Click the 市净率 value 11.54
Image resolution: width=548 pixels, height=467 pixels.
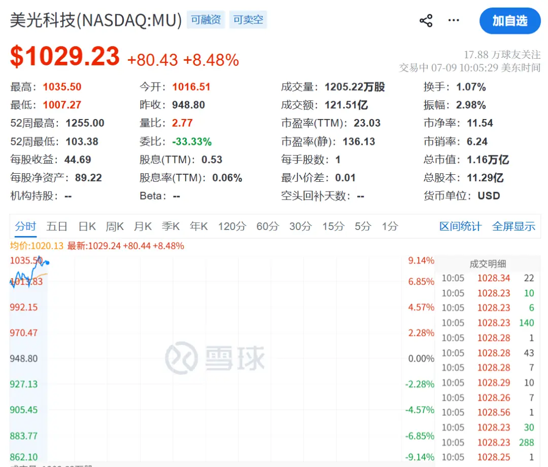pyautogui.click(x=480, y=123)
